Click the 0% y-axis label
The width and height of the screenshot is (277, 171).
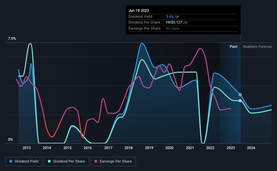10,139
